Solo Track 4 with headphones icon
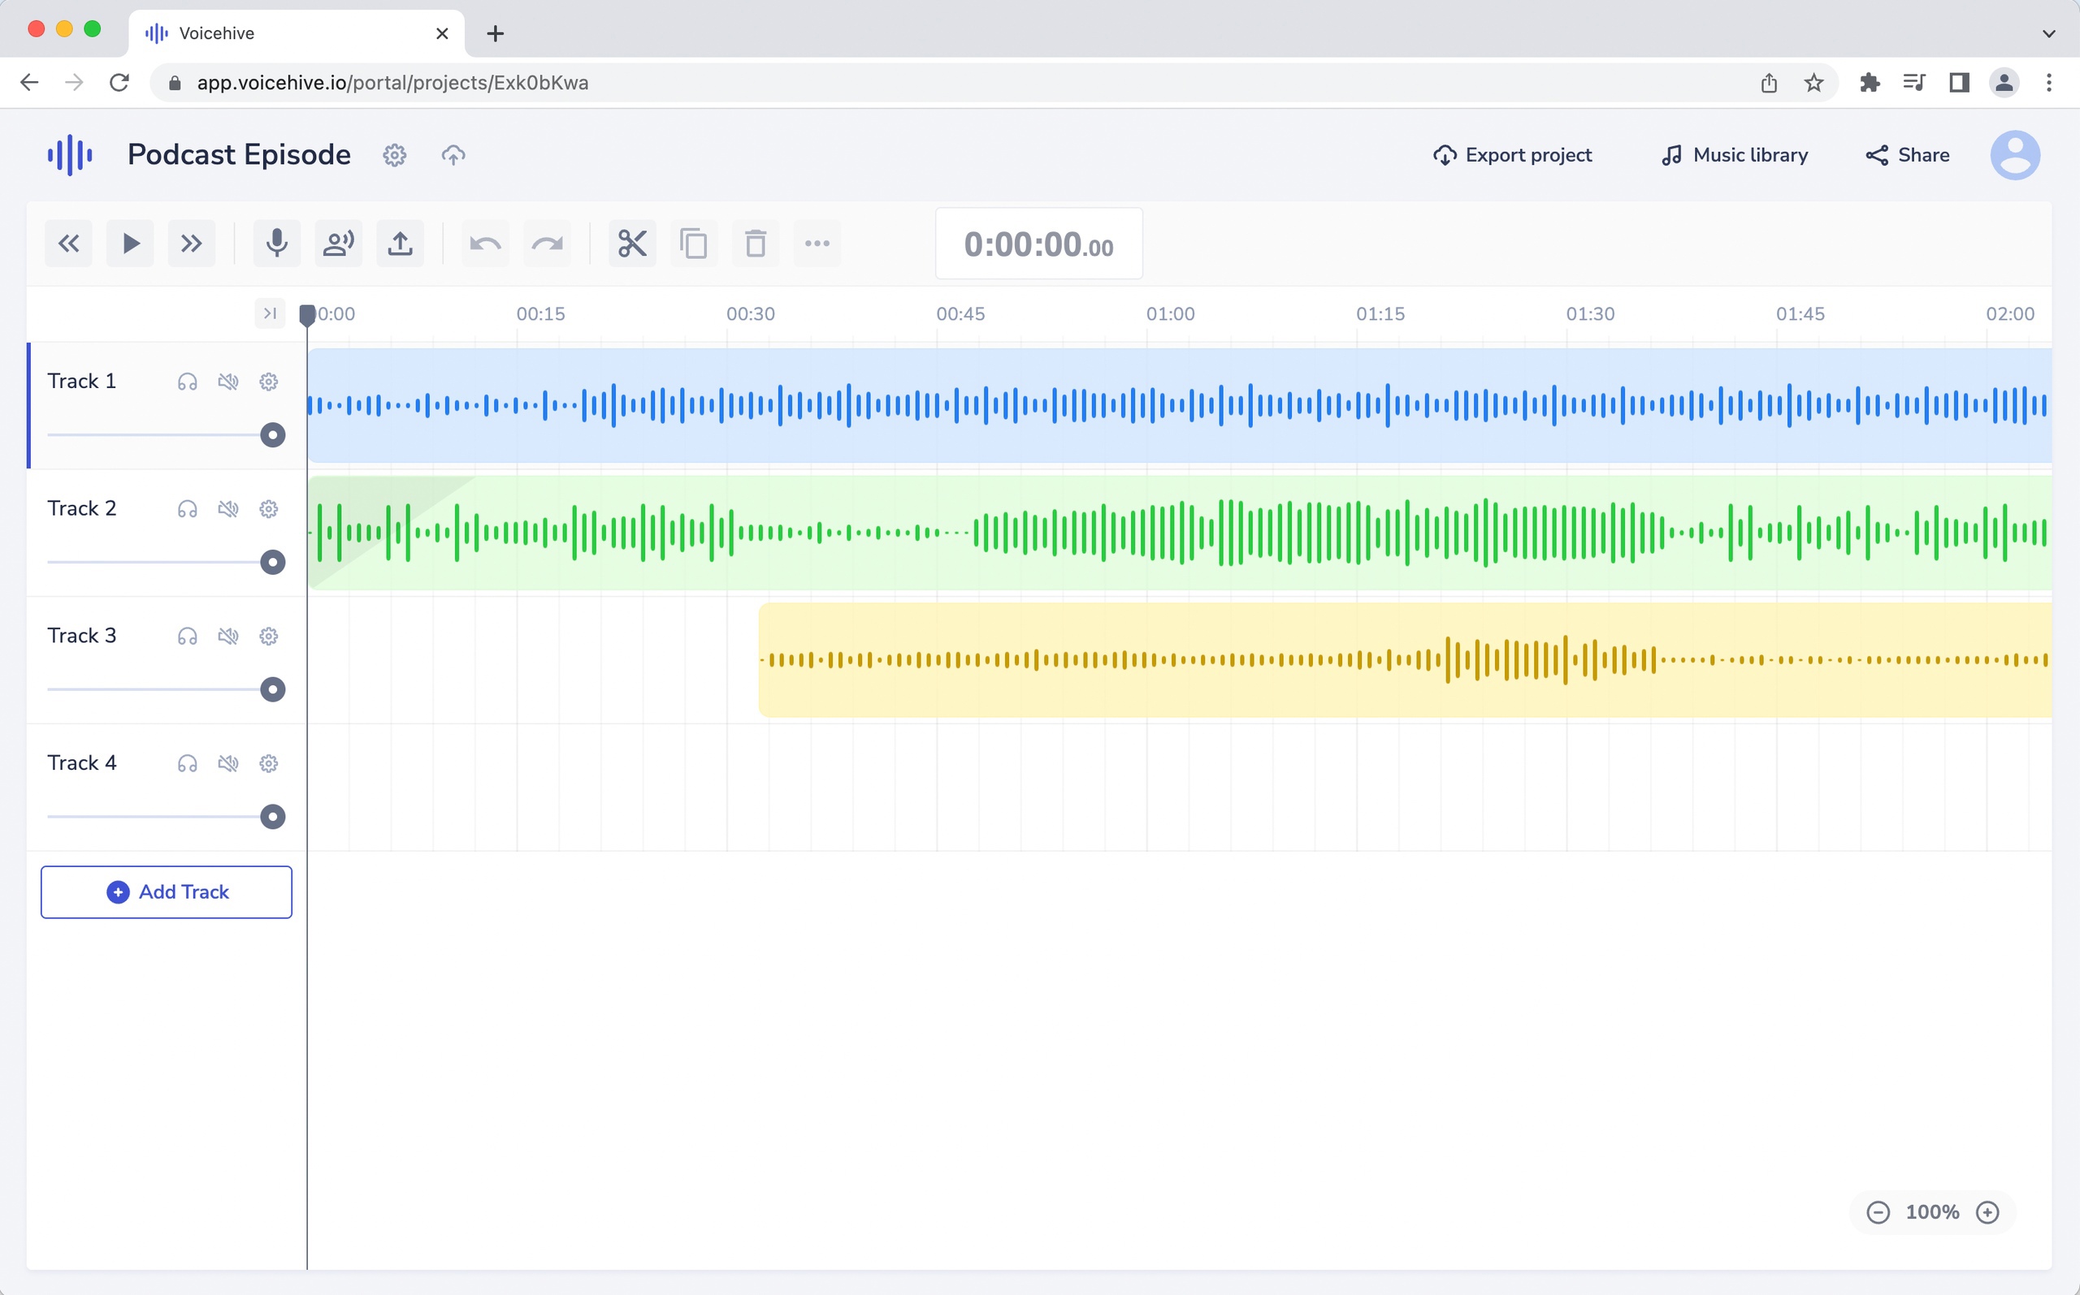Image resolution: width=2080 pixels, height=1295 pixels. 188,764
